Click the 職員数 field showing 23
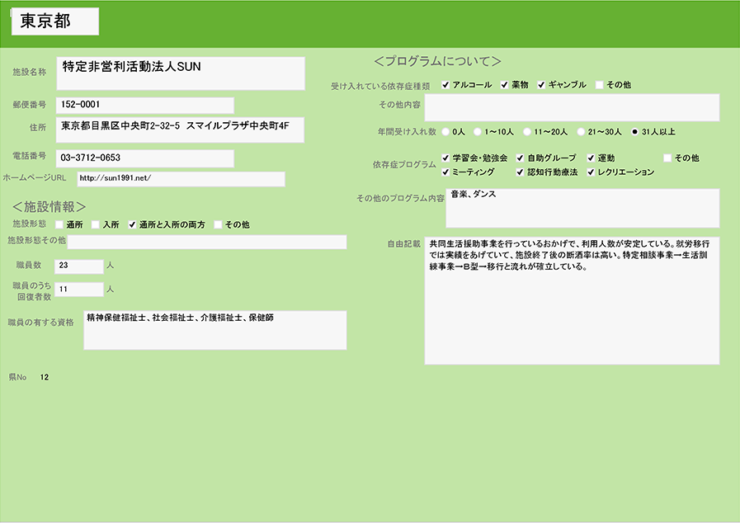Screen dimensions: 740x523 point(78,266)
